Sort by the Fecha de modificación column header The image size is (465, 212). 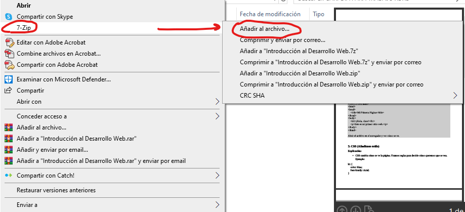270,15
